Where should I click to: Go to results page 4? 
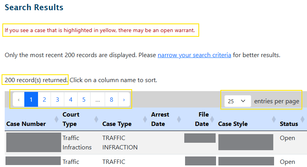pos(71,100)
